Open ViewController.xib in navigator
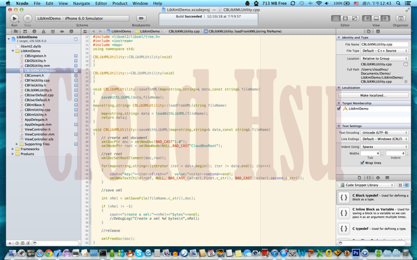 (x=39, y=139)
